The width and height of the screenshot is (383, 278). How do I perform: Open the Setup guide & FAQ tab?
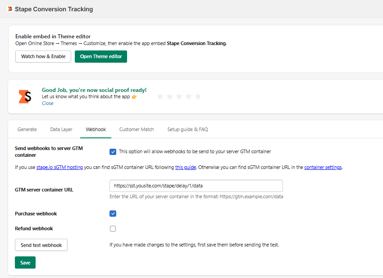187,129
